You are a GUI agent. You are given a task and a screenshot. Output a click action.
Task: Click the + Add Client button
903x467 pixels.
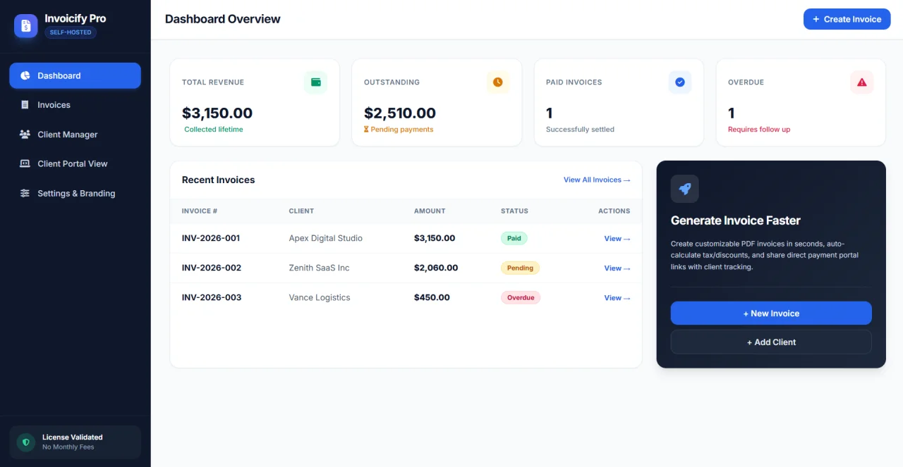(x=771, y=342)
